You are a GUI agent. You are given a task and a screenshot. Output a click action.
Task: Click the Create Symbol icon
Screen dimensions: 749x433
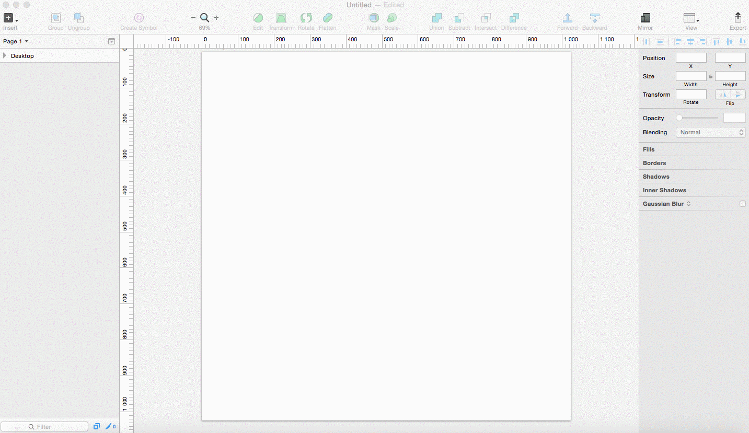tap(139, 18)
